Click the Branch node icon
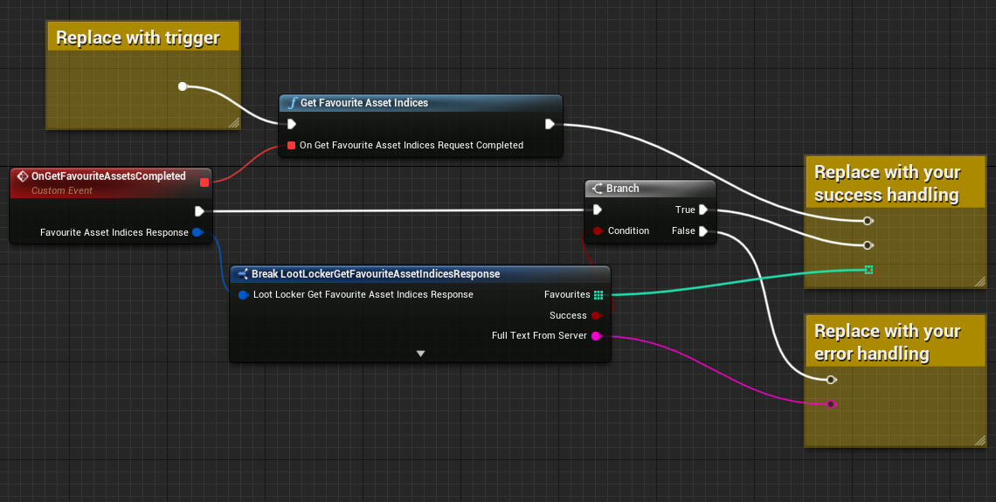The height and width of the screenshot is (502, 996). [x=598, y=189]
